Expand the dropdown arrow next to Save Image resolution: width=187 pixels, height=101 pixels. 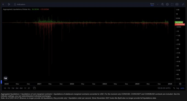tap(158, 4)
